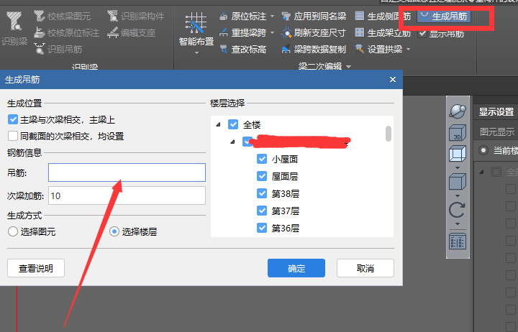Toggle the 显示吊筋 checkbox
Image resolution: width=518 pixels, height=332 pixels.
point(422,33)
